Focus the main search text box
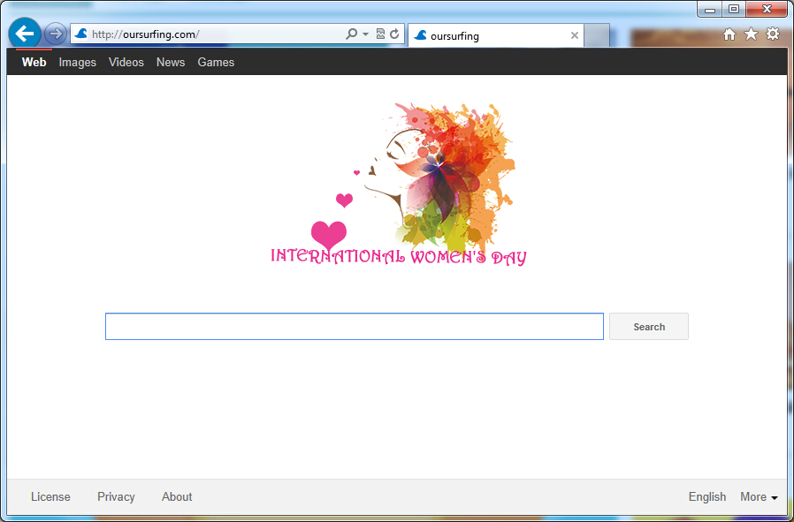Screen dimensions: 794x522 [355, 326]
